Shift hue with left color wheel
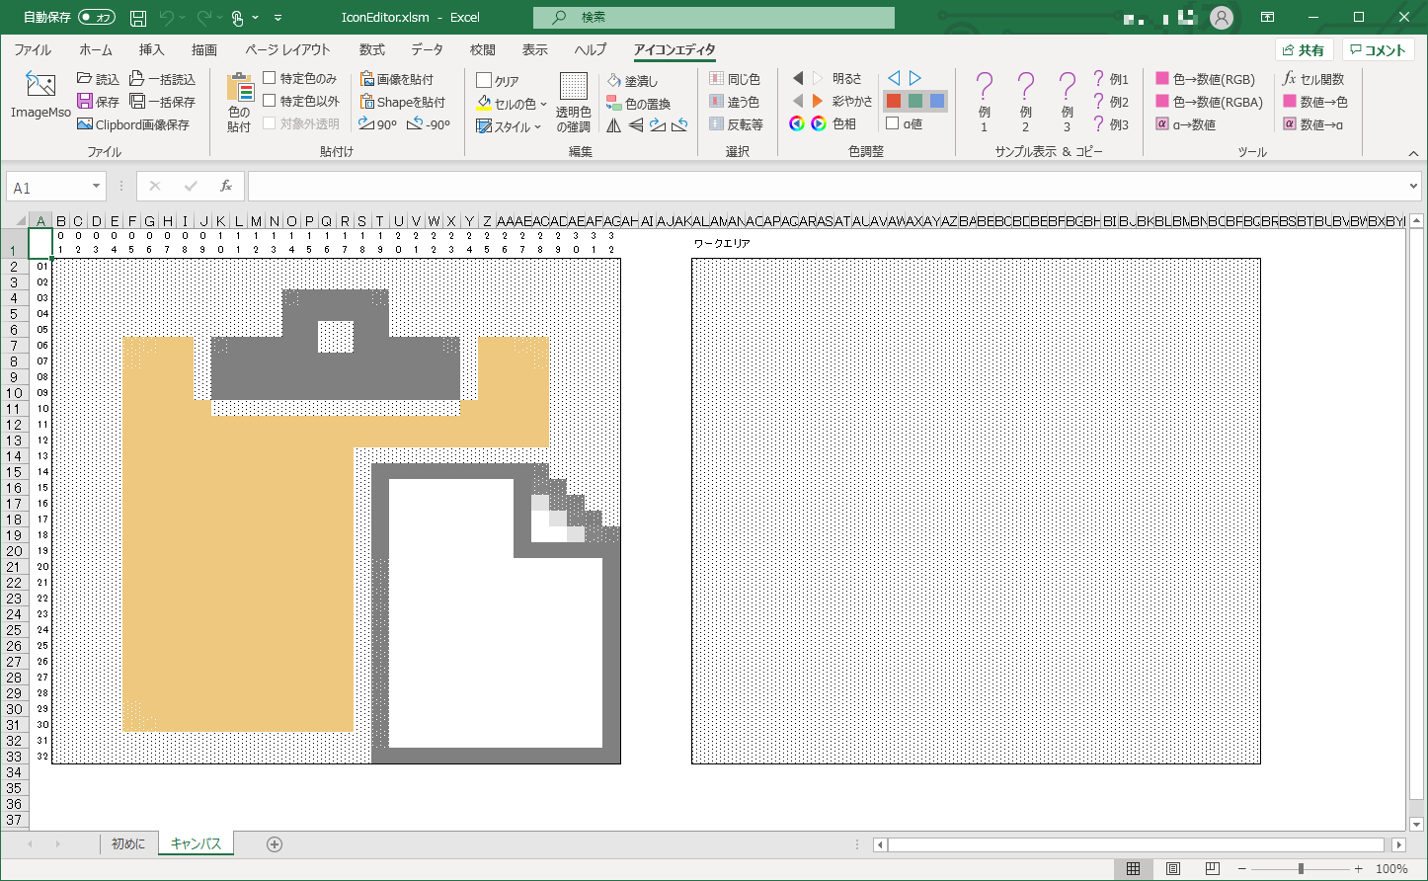Screen dimensions: 1428x881 click(797, 123)
